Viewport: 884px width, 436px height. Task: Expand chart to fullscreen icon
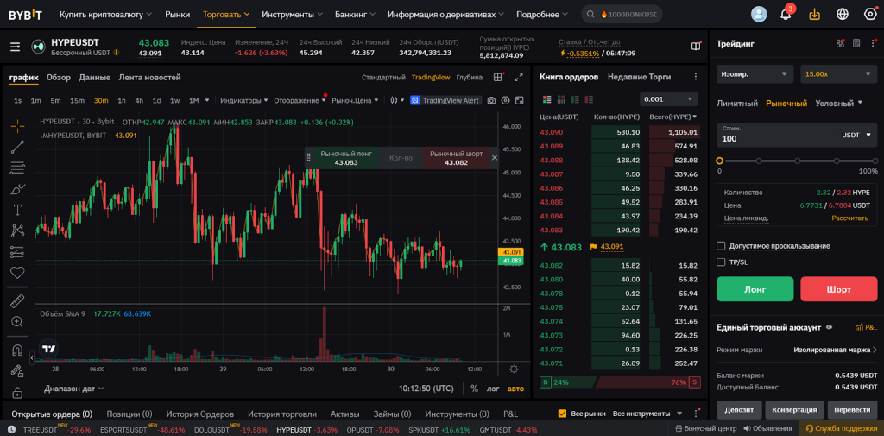coord(519,77)
